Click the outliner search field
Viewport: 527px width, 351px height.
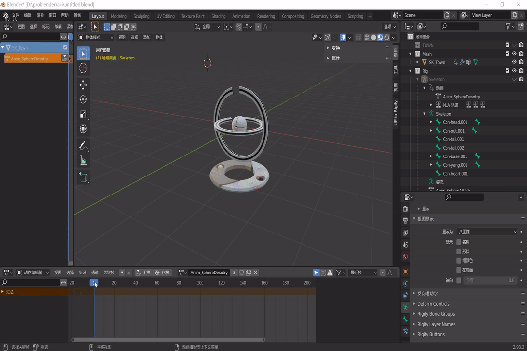click(x=460, y=26)
